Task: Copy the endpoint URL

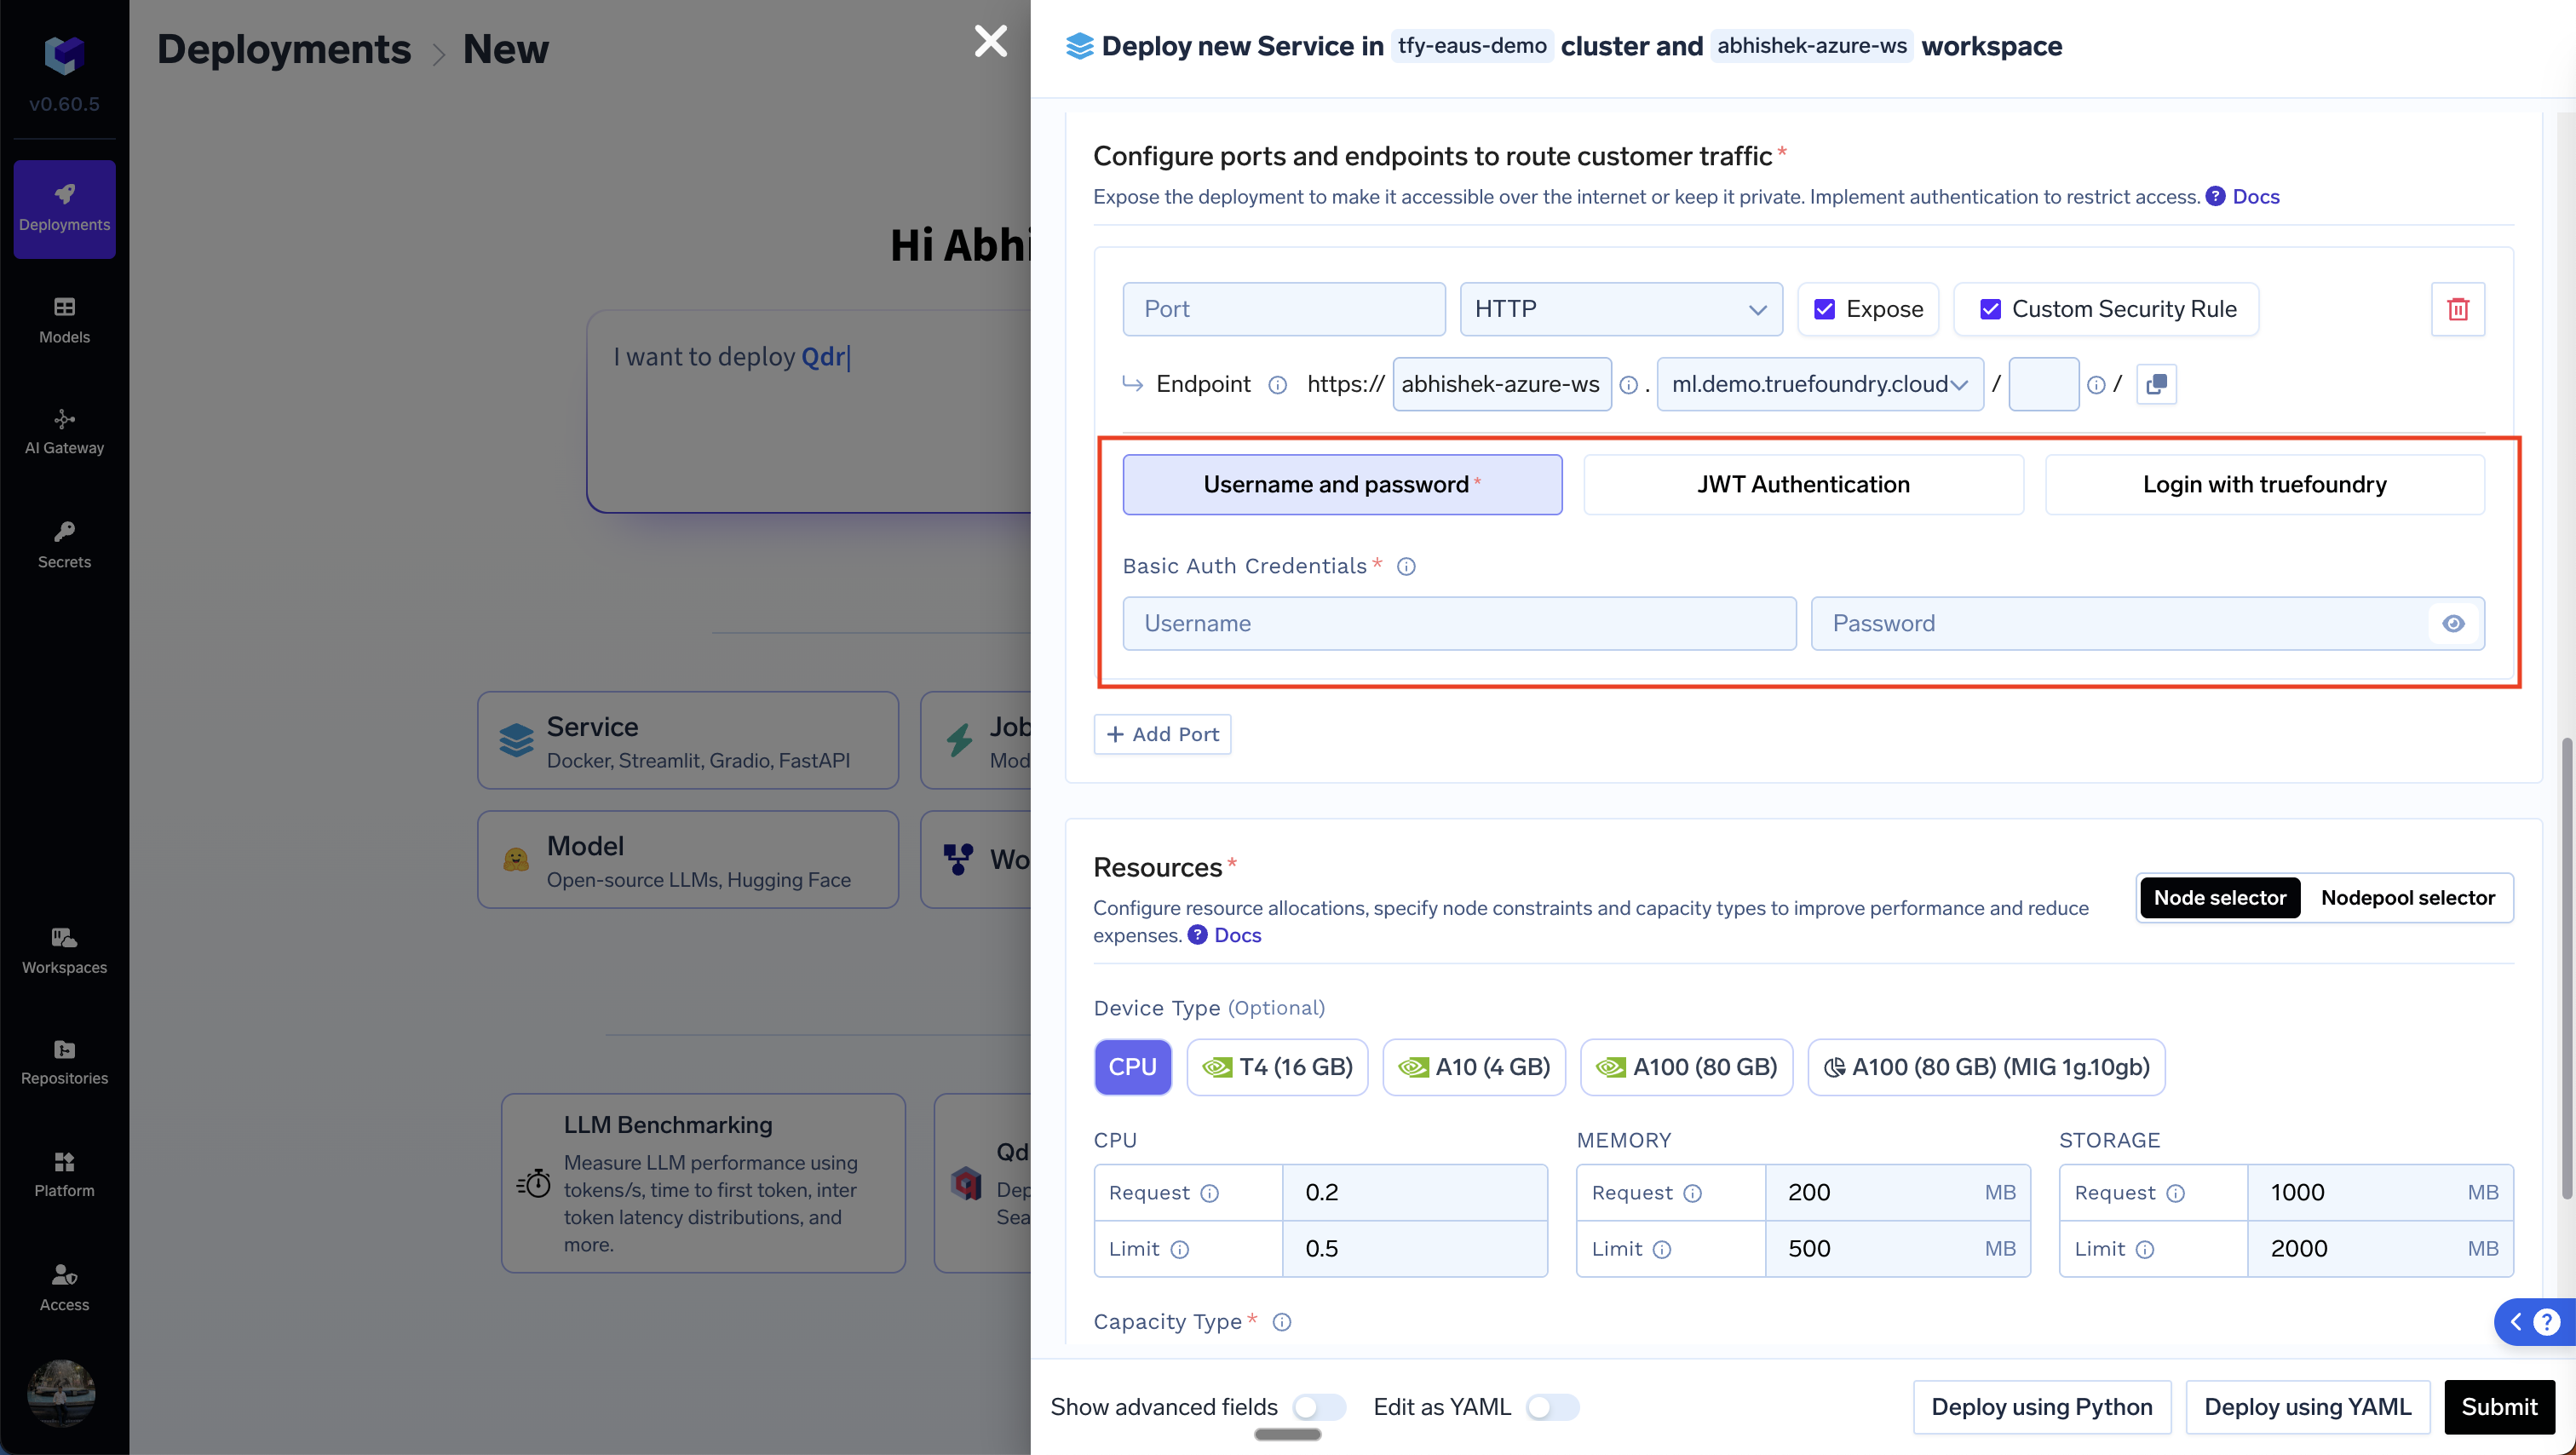Action: [2156, 384]
